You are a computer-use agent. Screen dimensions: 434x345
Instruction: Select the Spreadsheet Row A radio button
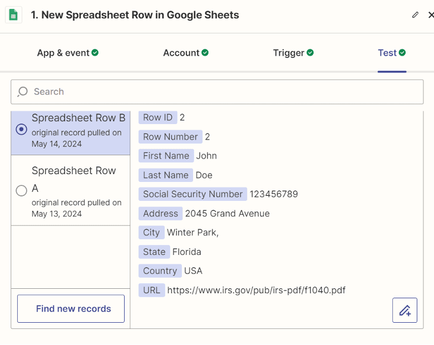tap(21, 191)
